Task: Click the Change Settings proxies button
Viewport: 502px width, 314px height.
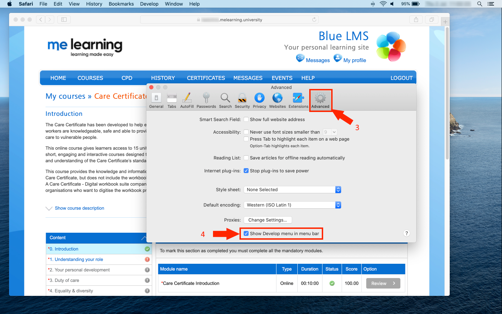Action: (268, 220)
